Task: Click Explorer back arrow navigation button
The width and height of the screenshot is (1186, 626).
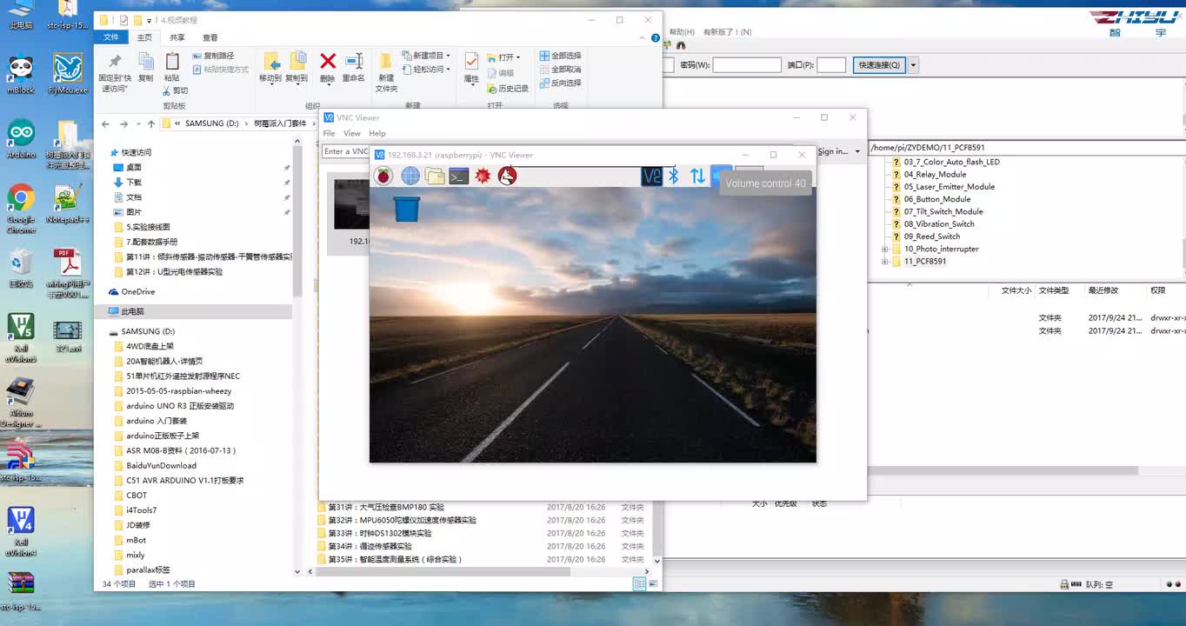Action: [106, 123]
